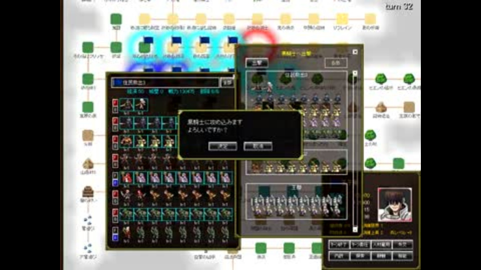This screenshot has height=270, width=481.
Task: Toggle the red flag of the first troop row
Action: coord(115,102)
